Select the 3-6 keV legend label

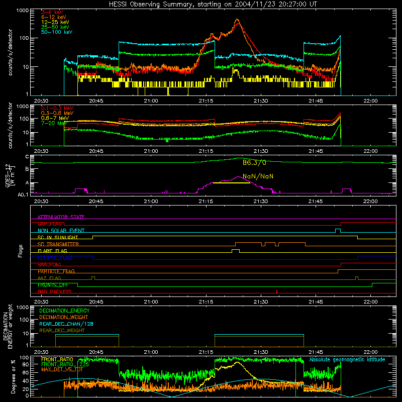52,12
